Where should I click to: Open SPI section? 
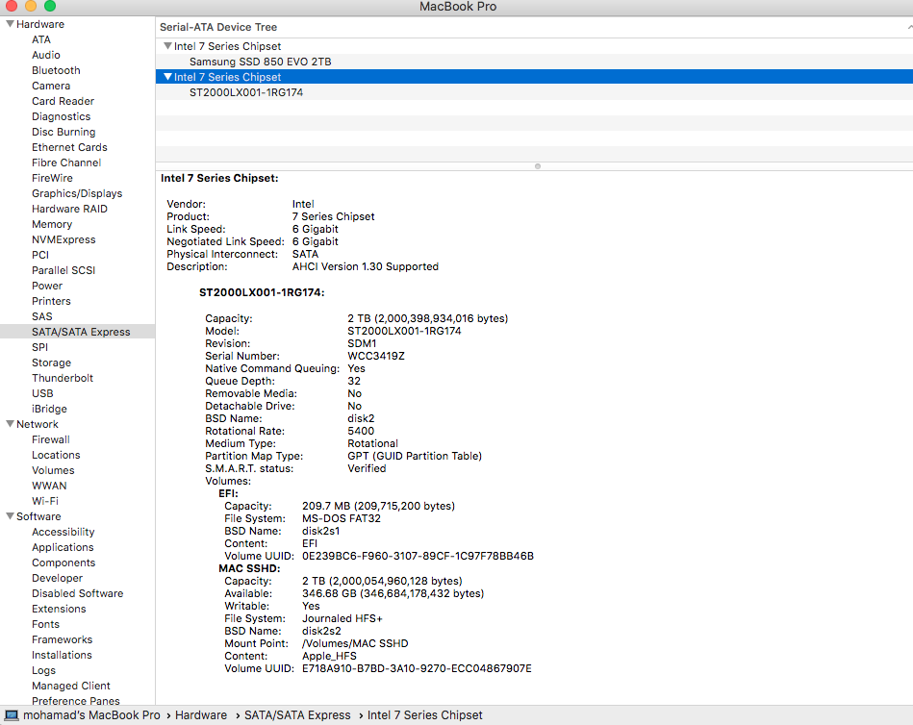40,347
